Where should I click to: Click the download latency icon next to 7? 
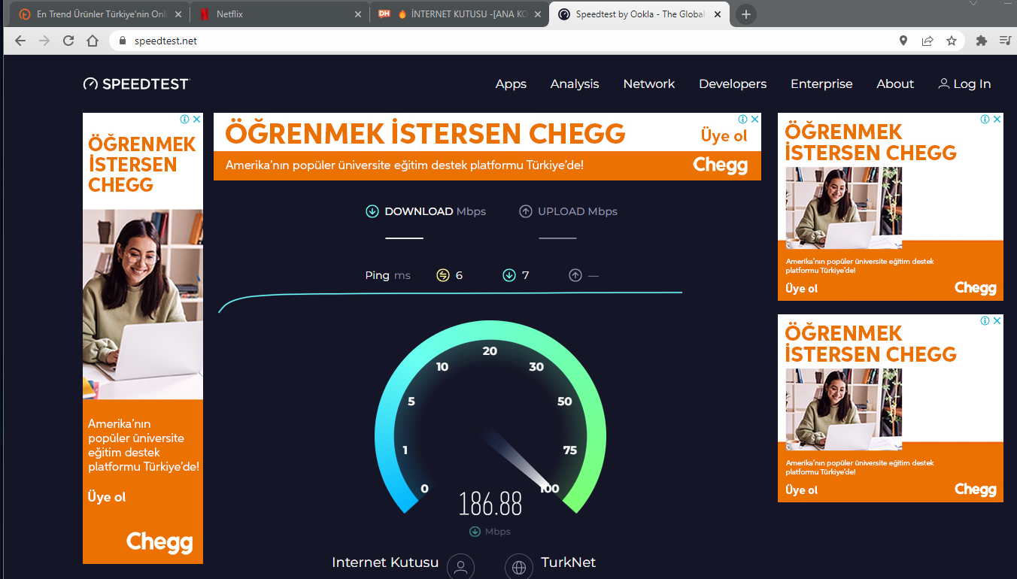pyautogui.click(x=509, y=275)
